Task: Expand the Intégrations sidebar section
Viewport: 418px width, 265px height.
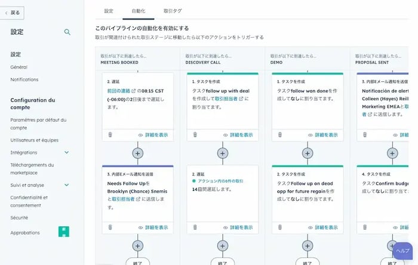Action: tap(67, 152)
